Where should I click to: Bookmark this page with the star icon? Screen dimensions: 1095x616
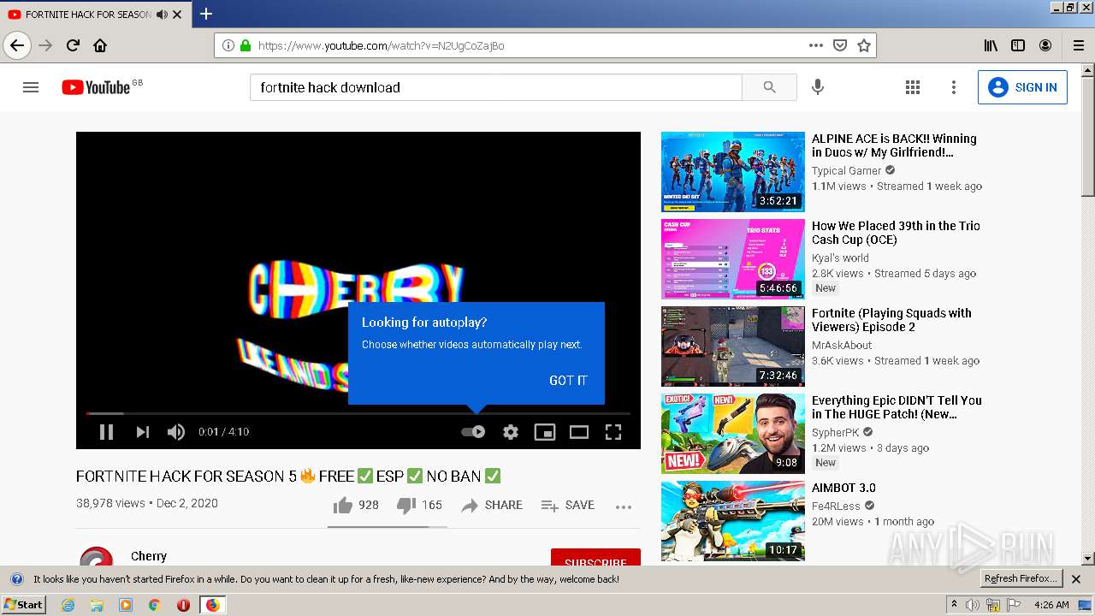864,45
